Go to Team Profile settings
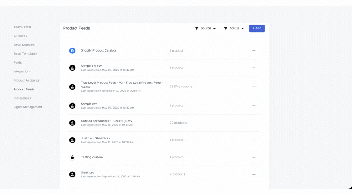352x195 pixels. point(22,27)
